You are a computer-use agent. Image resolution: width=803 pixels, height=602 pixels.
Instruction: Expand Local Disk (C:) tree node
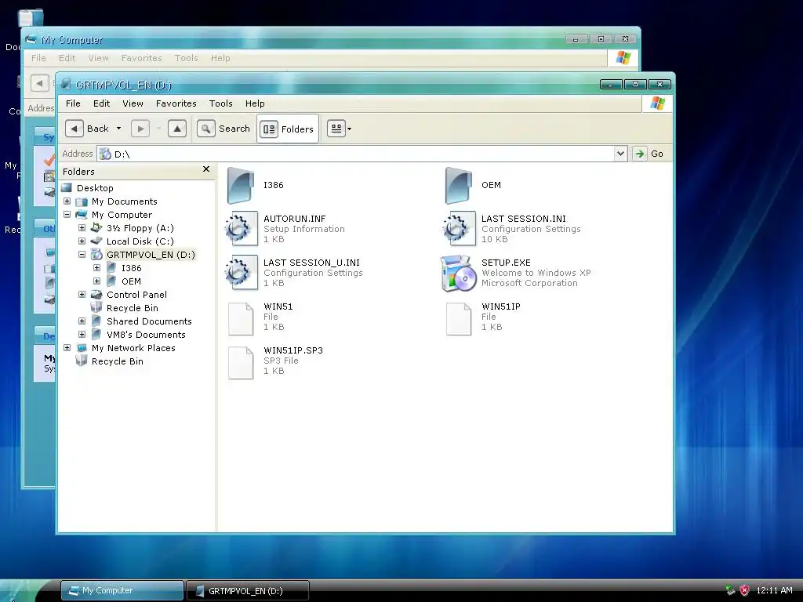tap(82, 241)
